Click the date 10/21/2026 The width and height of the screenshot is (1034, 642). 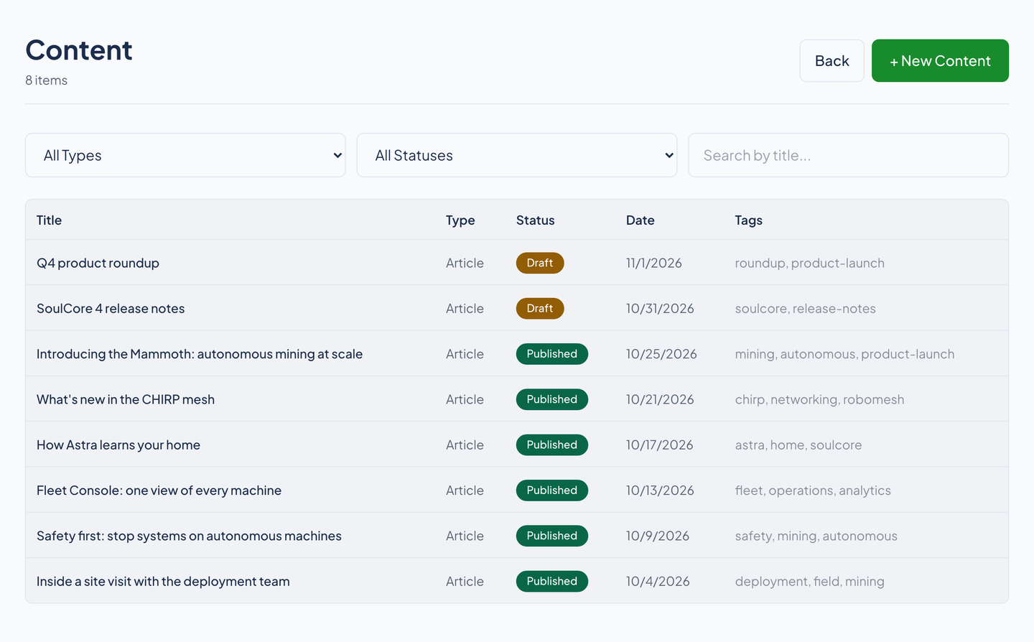coord(660,399)
